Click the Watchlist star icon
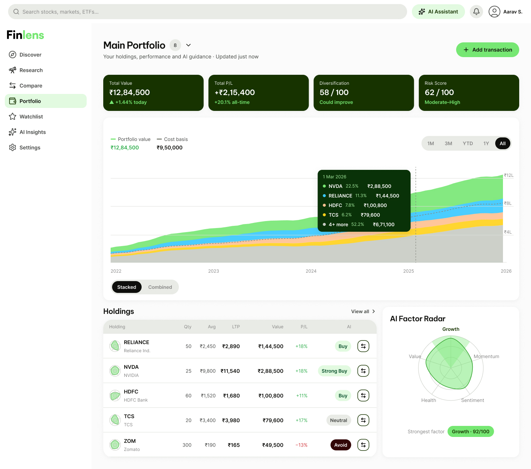This screenshot has height=469, width=531. (13, 116)
